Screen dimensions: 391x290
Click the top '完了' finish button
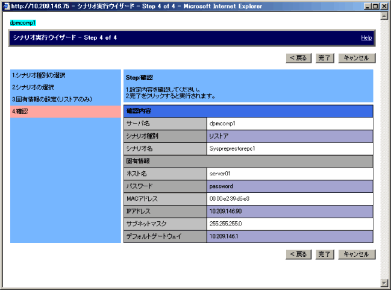[x=325, y=58]
